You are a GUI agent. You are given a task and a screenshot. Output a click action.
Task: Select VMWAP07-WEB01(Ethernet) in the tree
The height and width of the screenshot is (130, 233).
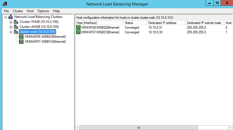click(45, 42)
